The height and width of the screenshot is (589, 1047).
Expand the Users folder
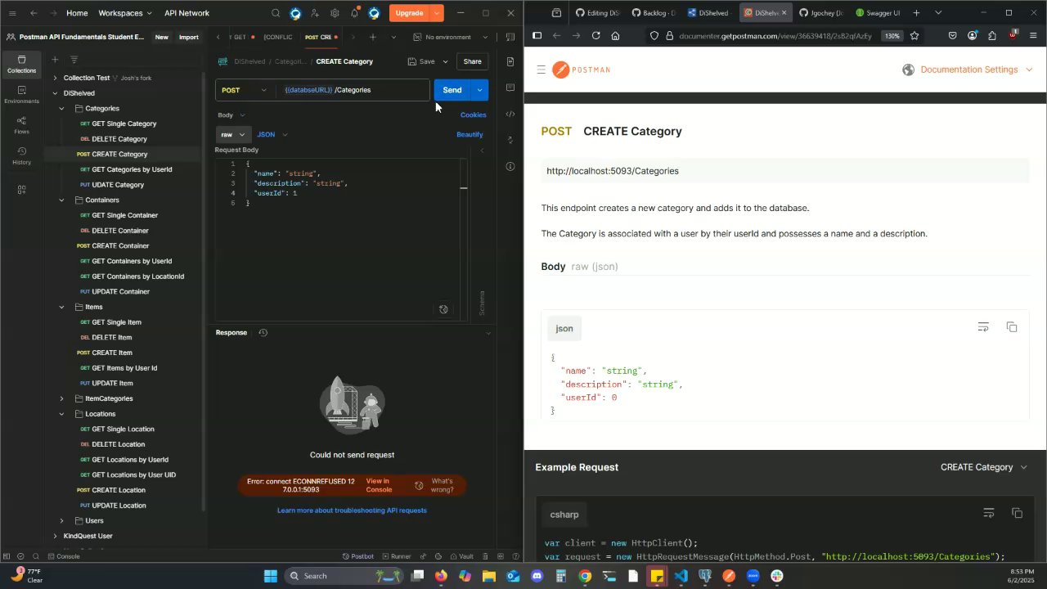click(x=61, y=520)
